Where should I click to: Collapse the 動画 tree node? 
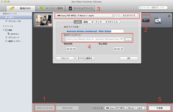tap(4, 30)
